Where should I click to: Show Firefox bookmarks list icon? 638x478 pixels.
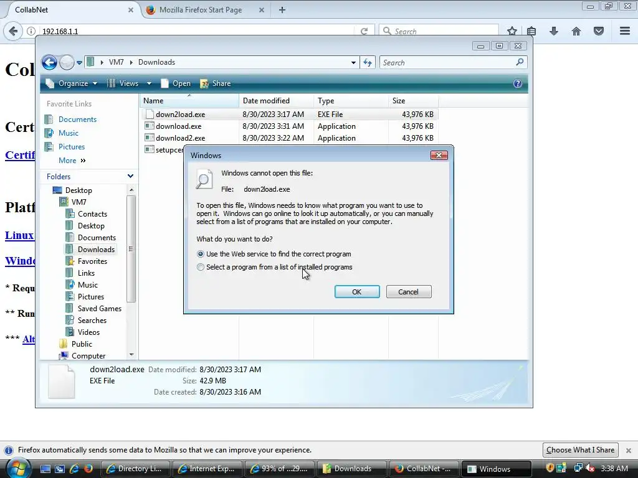[x=531, y=31]
